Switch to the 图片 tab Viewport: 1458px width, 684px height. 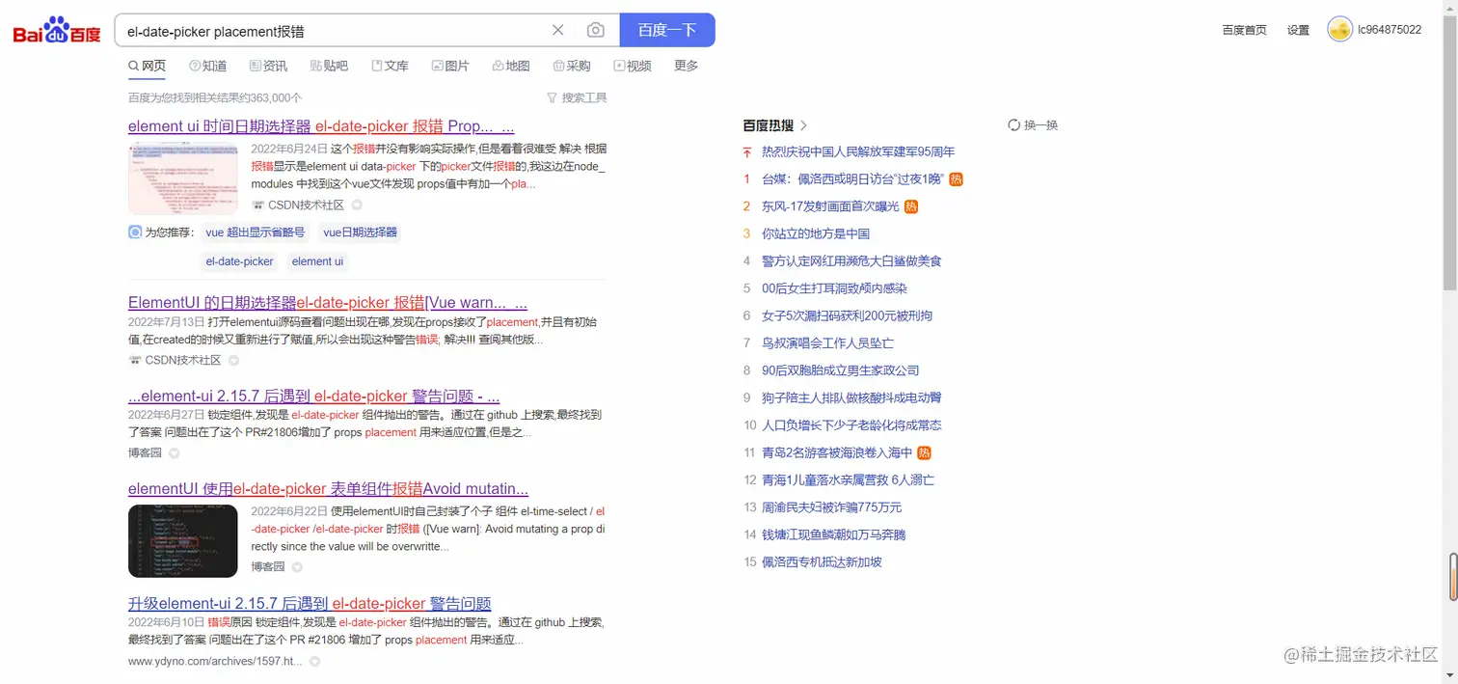pyautogui.click(x=450, y=66)
